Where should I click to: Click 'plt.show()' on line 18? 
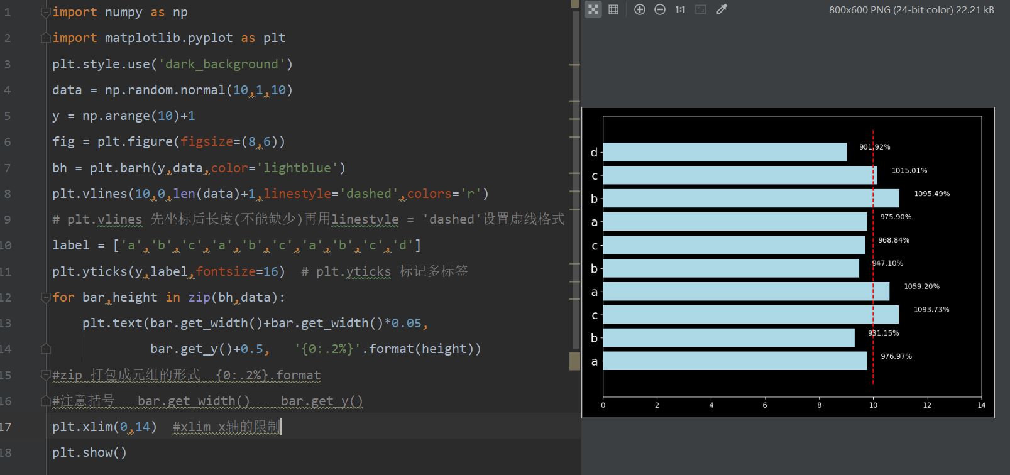point(90,452)
